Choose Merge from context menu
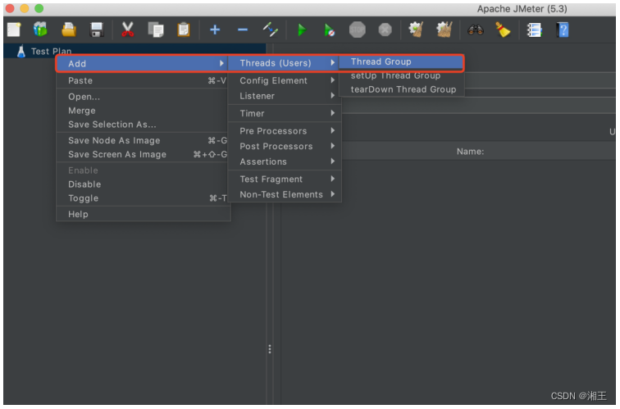The height and width of the screenshot is (409, 620). [144, 111]
